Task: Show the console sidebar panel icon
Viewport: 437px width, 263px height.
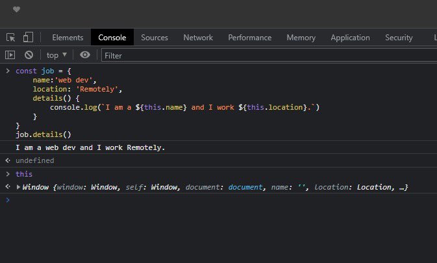Action: click(10, 55)
